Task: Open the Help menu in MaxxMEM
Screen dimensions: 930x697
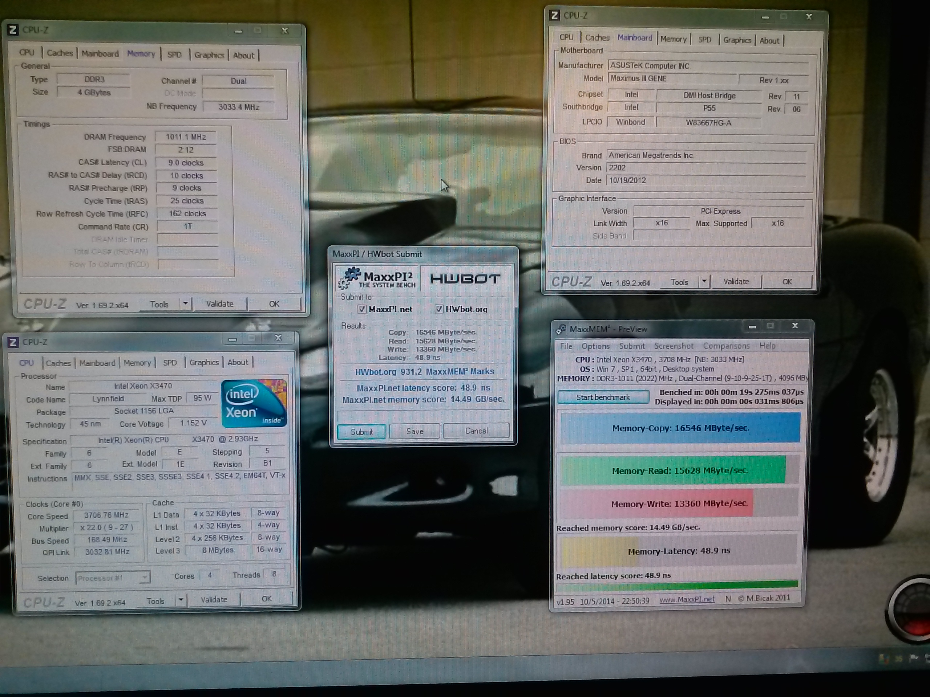Action: (x=767, y=346)
